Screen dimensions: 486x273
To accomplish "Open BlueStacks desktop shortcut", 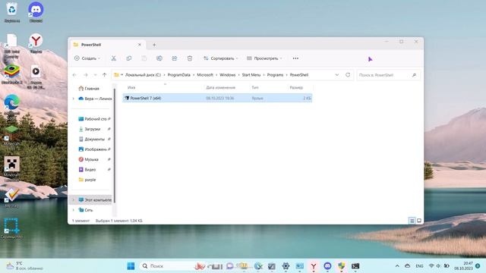I will 12,74.
